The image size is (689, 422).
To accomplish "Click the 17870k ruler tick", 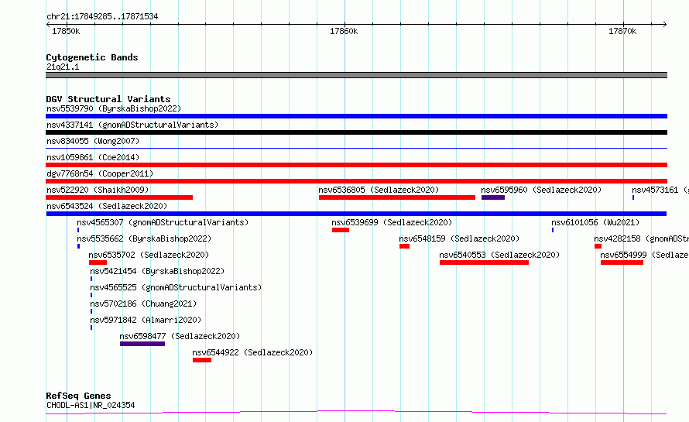I will pos(622,31).
